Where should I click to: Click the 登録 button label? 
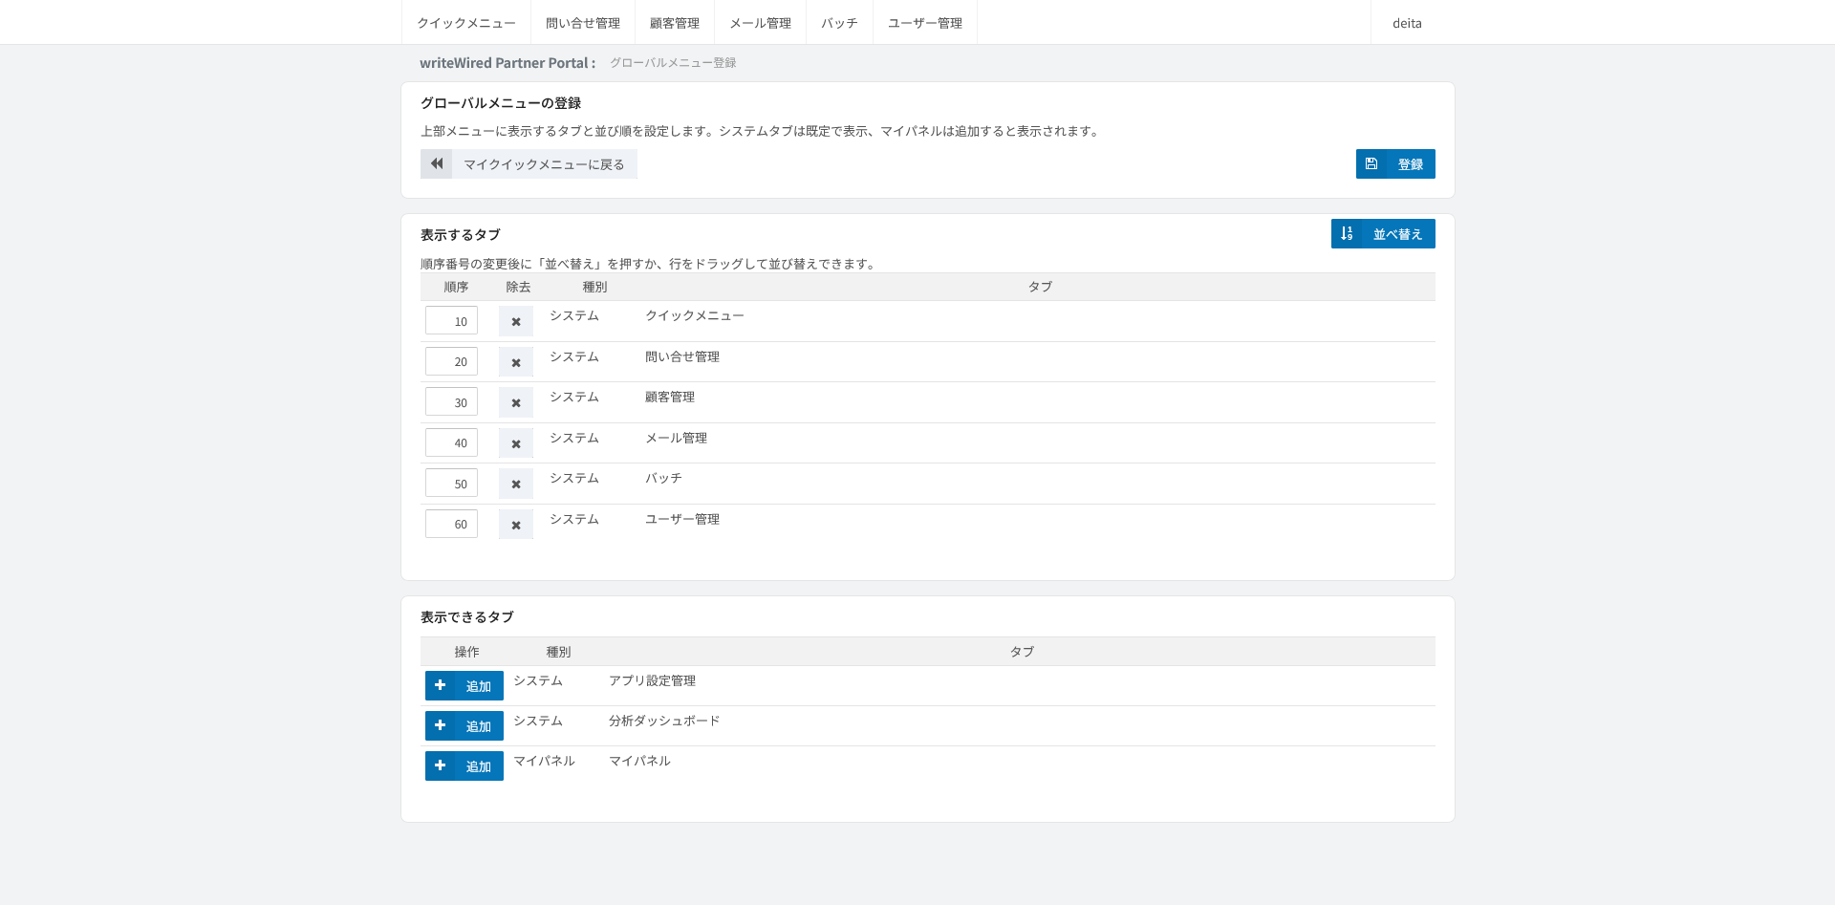(x=1411, y=164)
